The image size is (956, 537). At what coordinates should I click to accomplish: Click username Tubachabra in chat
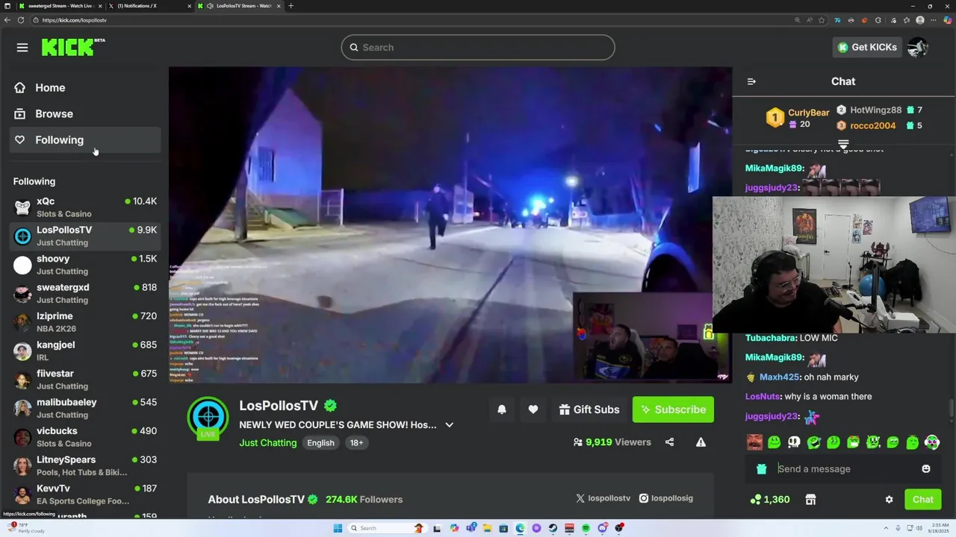click(x=771, y=338)
